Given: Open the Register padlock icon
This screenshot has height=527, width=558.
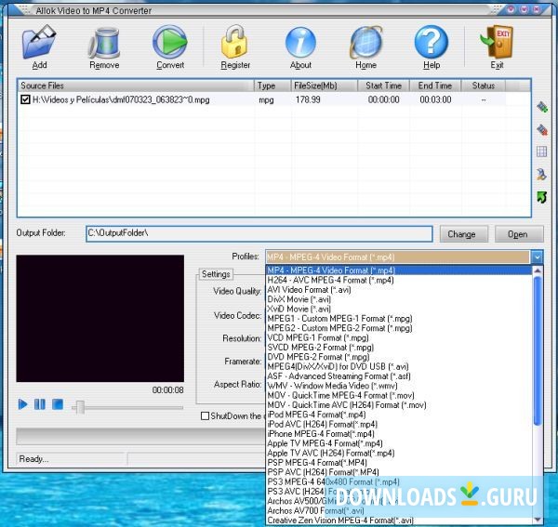Looking at the screenshot, I should tap(234, 42).
